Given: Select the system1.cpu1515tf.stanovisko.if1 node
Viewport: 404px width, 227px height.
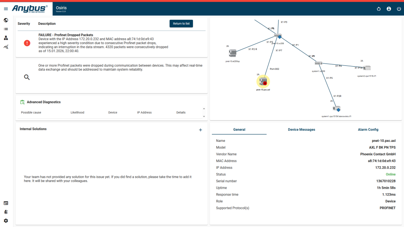Looking at the screenshot, I should tap(337, 109).
